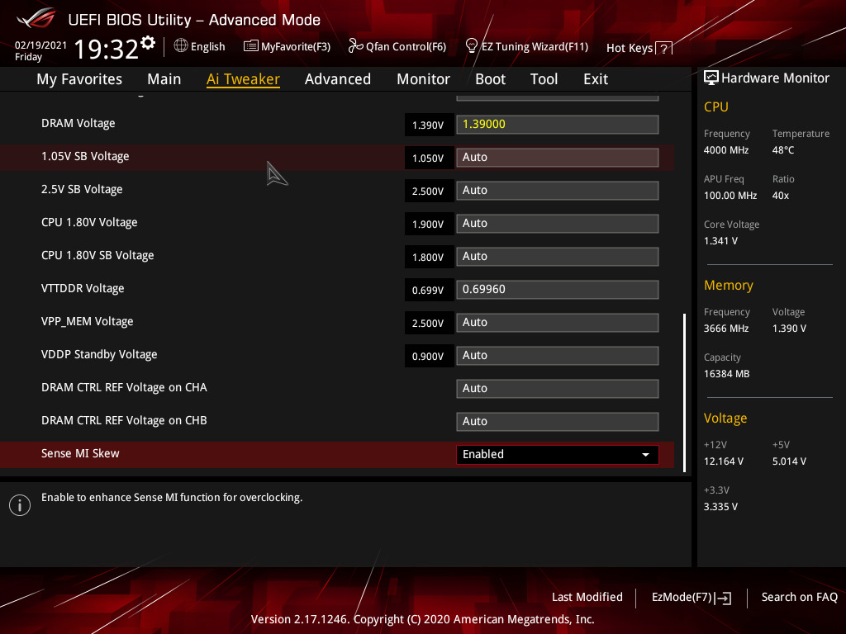846x634 pixels.
Task: Click the VDDP Standby Voltage Auto field
Action: (558, 356)
